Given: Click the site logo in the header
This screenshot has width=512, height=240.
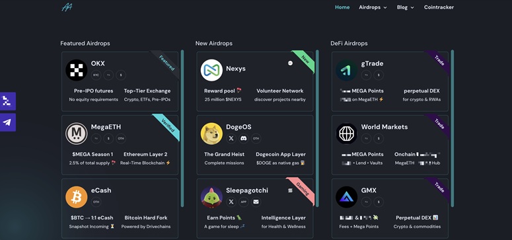Looking at the screenshot, I should (x=67, y=7).
